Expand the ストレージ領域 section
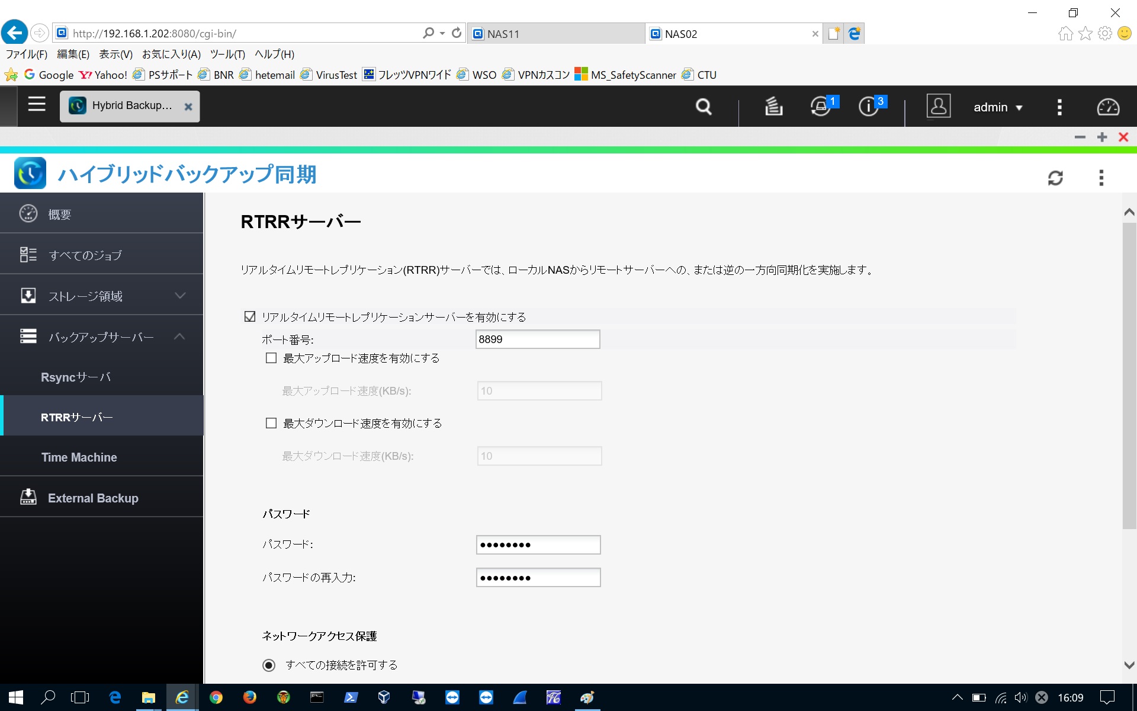 [x=181, y=294]
